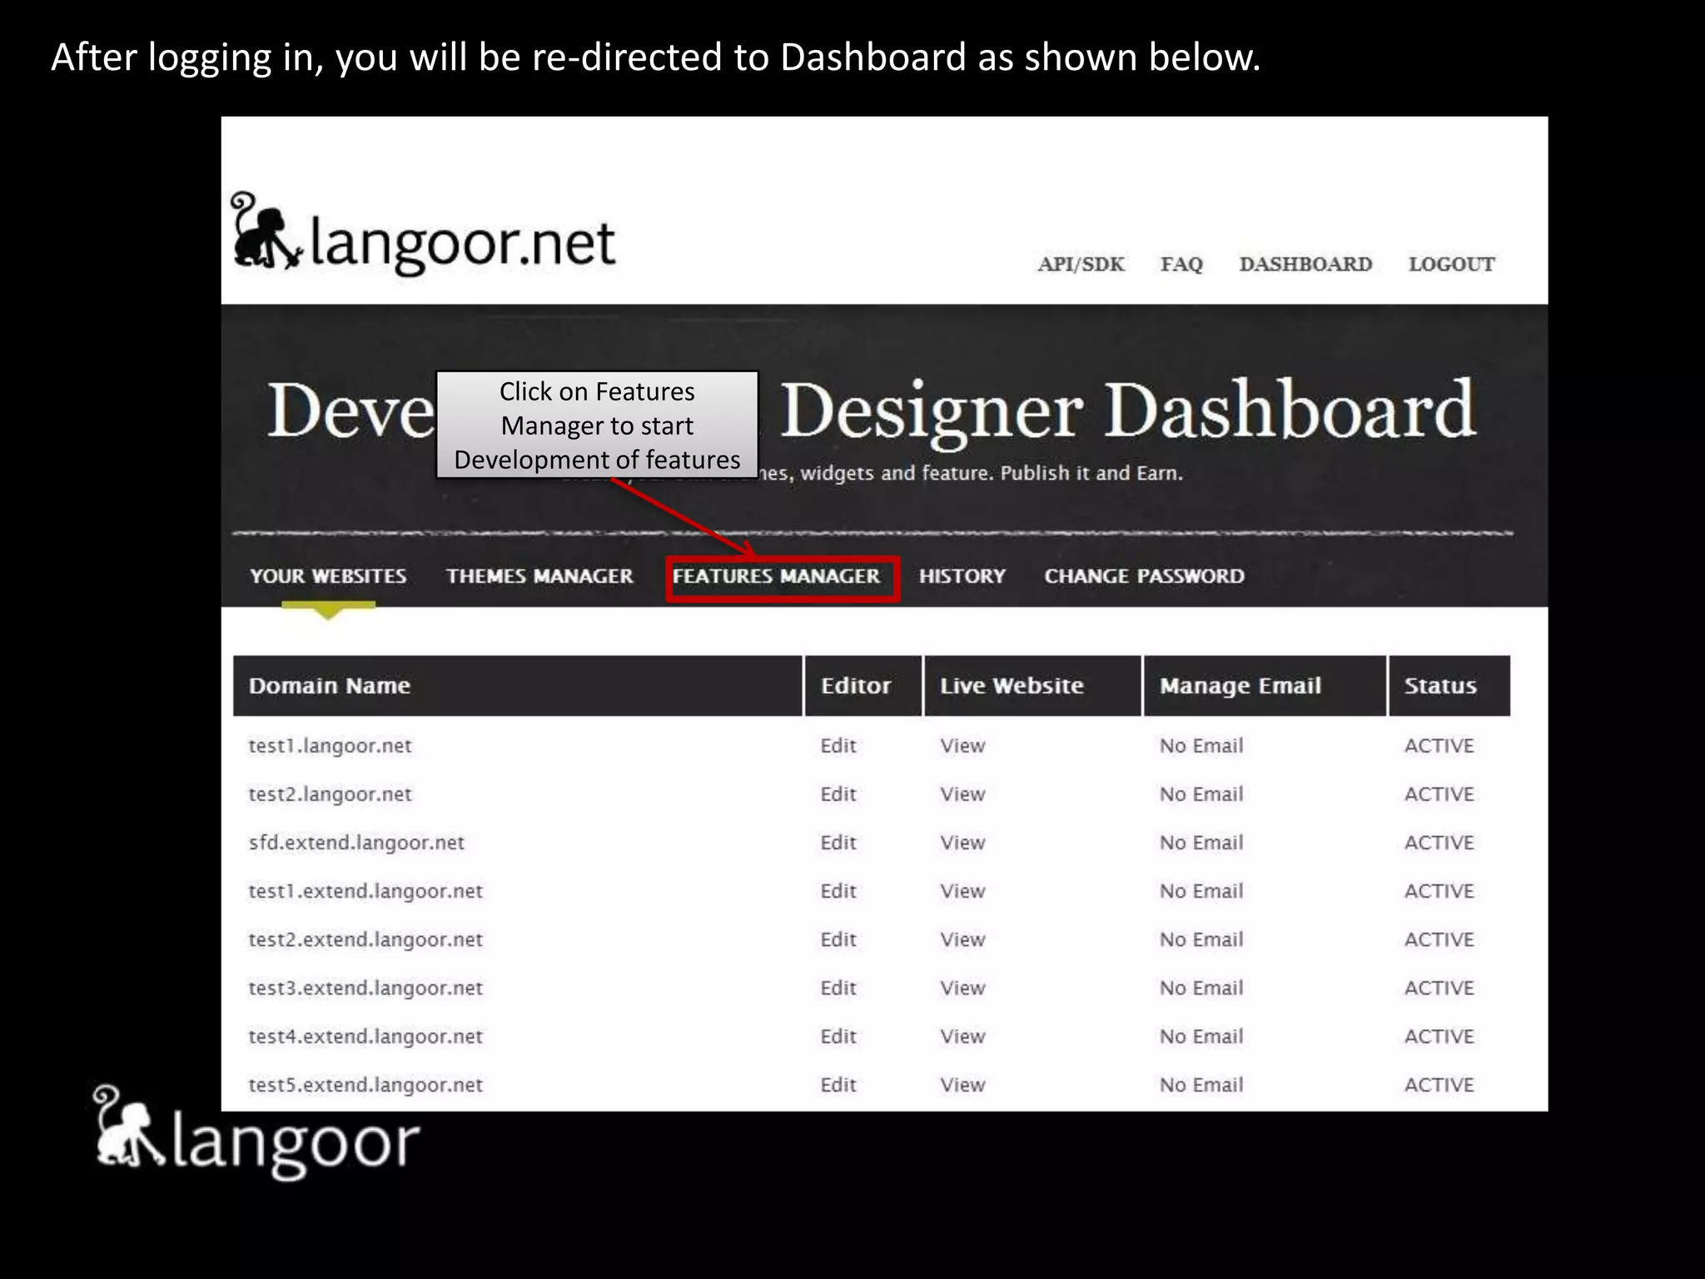
Task: Click No Email for test1.extend.langoor.net
Action: point(1201,891)
